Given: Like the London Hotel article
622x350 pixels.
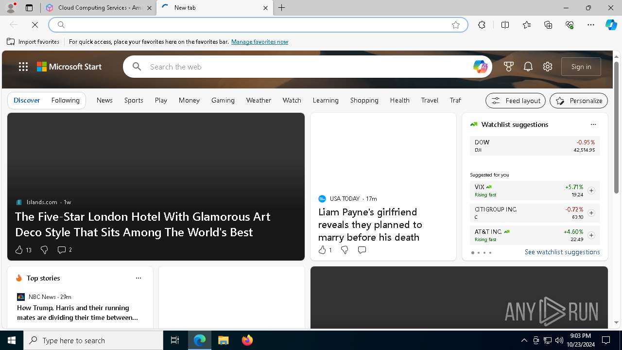Looking at the screenshot, I should tap(23, 250).
